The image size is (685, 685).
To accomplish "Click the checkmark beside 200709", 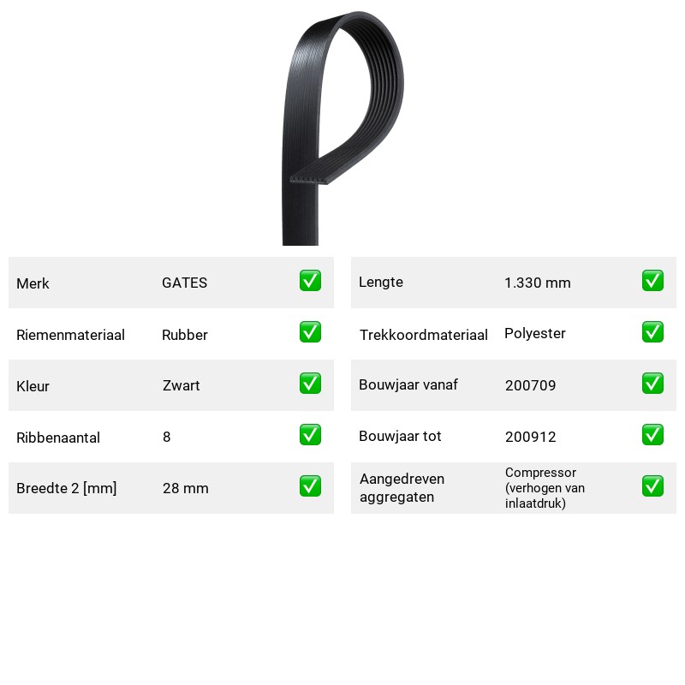I will [652, 383].
